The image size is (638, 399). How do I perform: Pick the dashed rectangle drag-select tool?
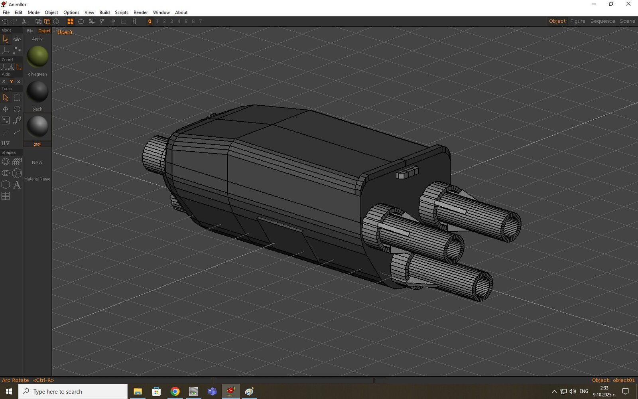point(17,97)
